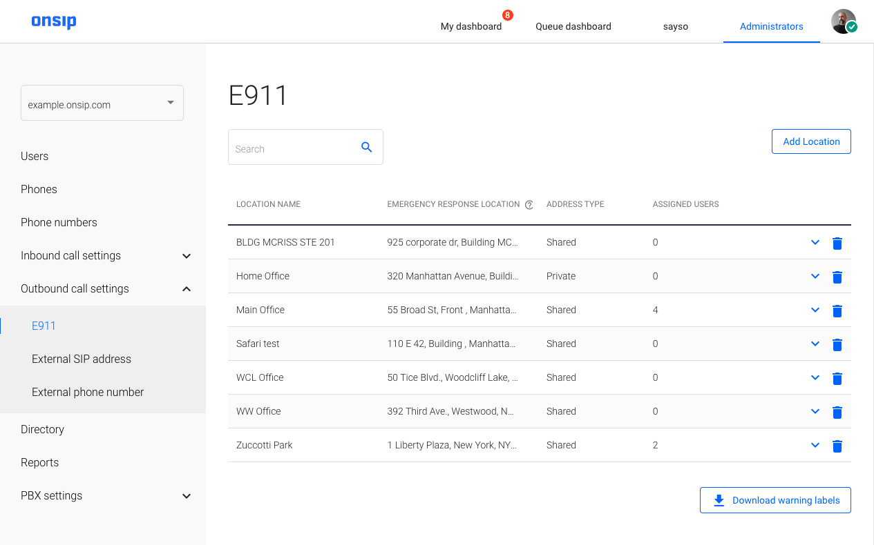Select the Zuccotti Park location name
The image size is (874, 545).
(265, 445)
